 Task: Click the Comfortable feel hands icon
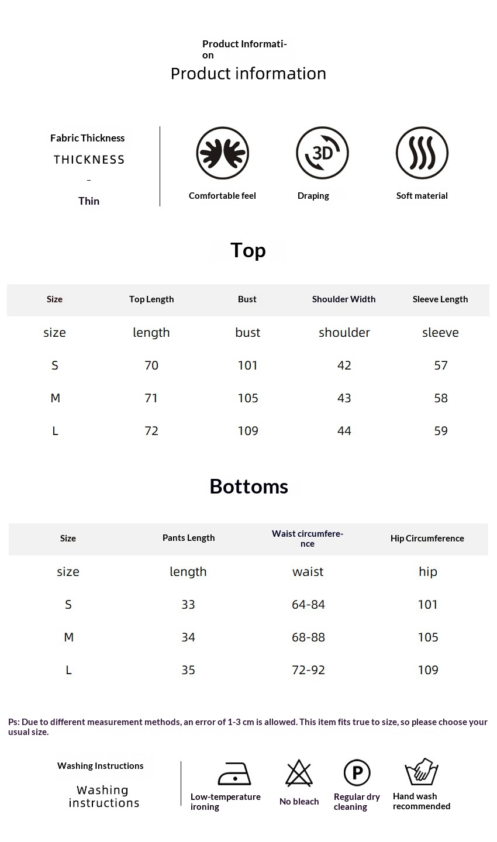click(x=222, y=153)
